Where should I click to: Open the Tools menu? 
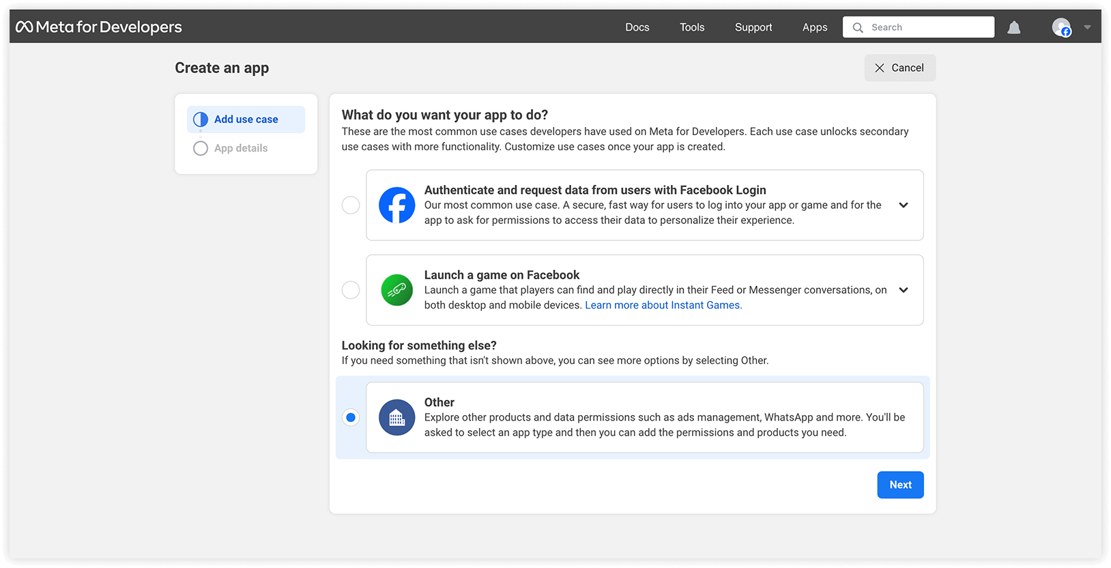coord(692,27)
